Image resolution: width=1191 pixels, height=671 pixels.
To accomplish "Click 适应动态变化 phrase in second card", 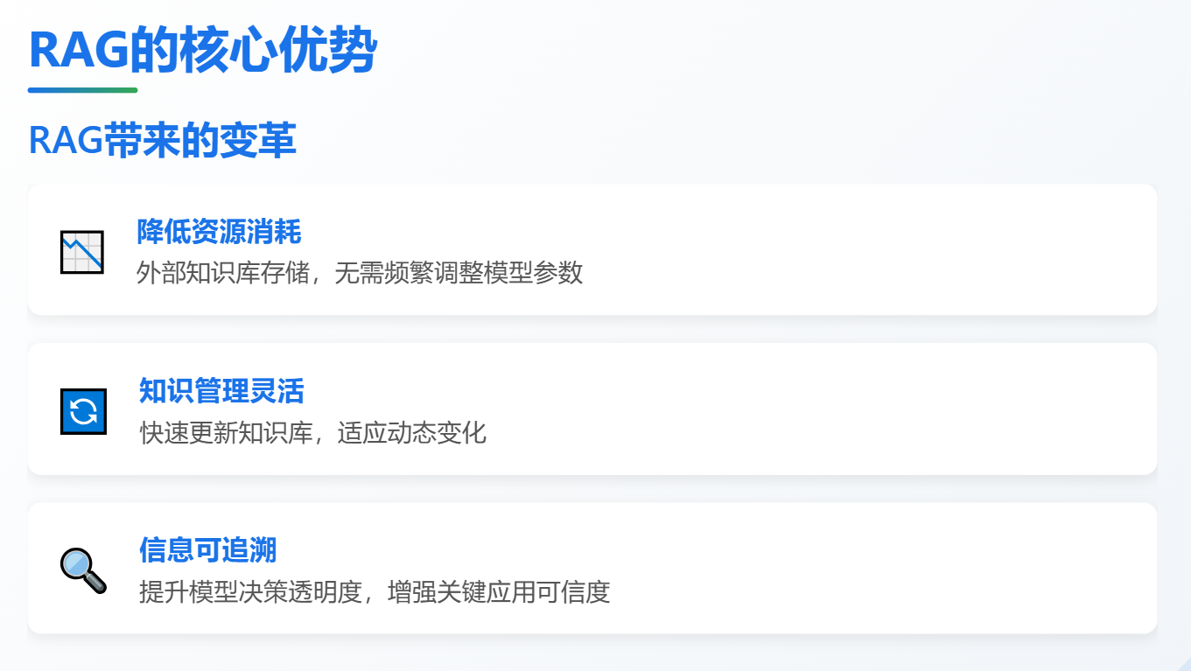I will (412, 432).
